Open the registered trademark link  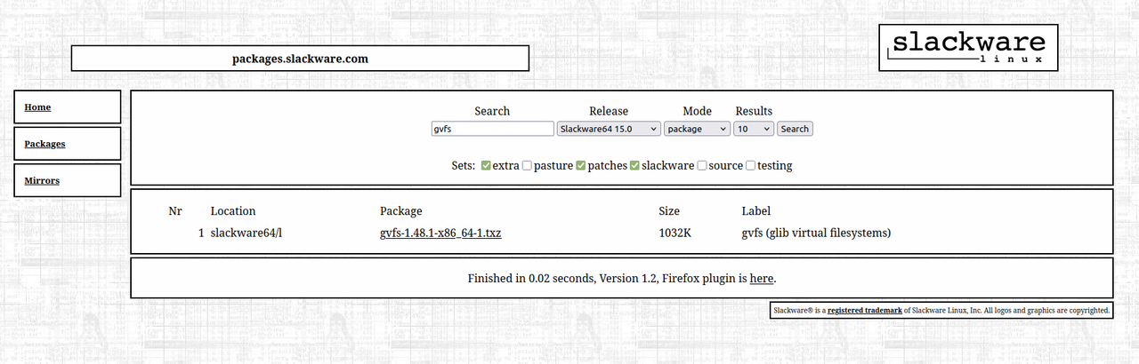pyautogui.click(x=865, y=311)
